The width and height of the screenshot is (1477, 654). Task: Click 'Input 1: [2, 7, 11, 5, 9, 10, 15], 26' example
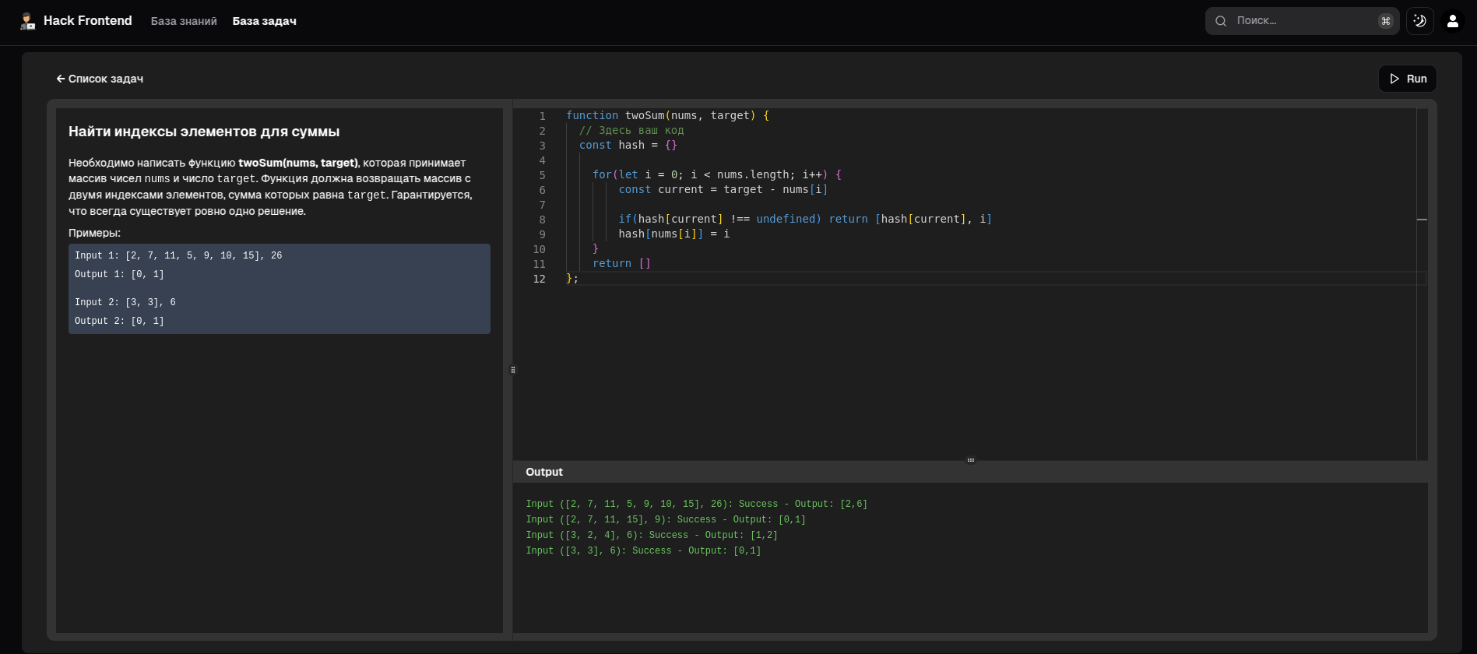(178, 255)
